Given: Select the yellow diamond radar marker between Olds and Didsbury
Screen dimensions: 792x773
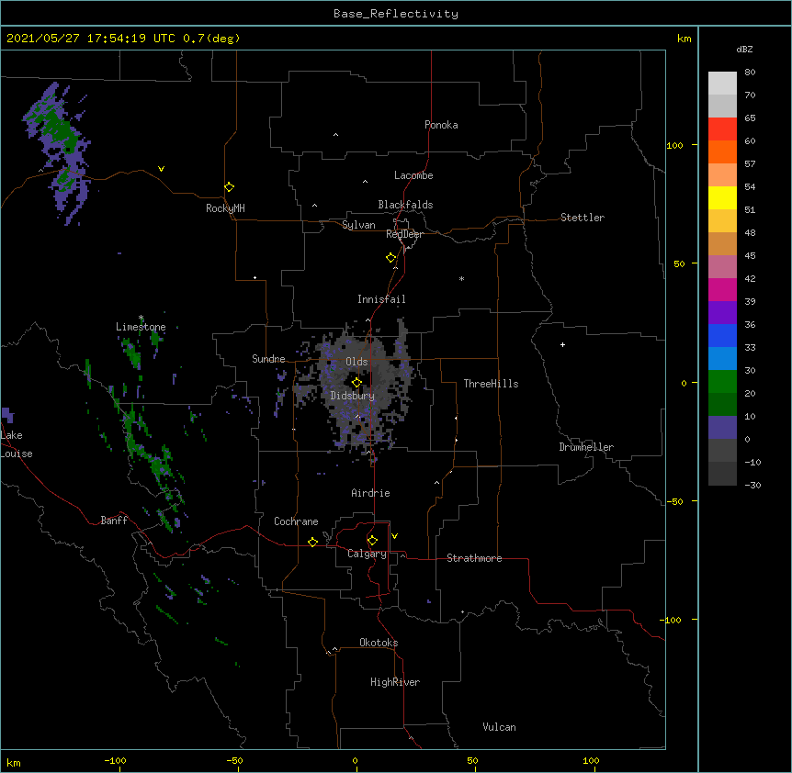Looking at the screenshot, I should [x=356, y=383].
